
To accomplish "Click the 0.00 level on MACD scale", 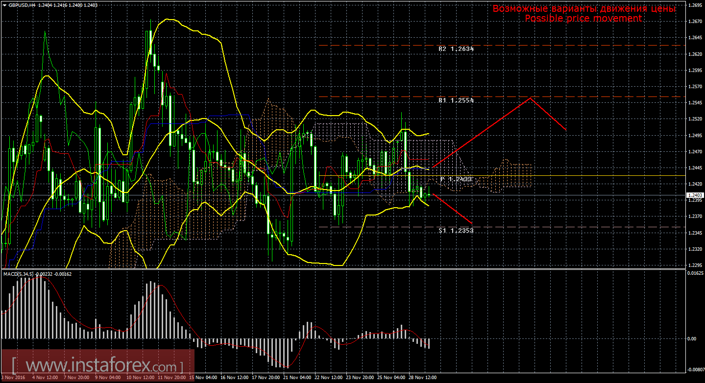I will coord(692,338).
